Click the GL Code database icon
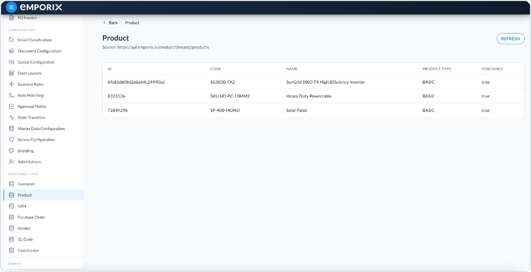 click(x=11, y=239)
